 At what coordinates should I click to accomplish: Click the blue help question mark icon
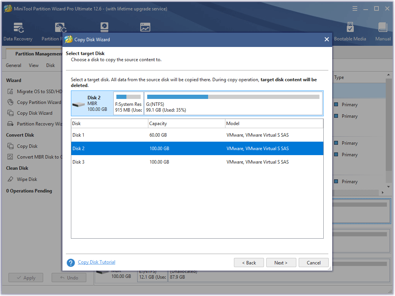pyautogui.click(x=71, y=263)
